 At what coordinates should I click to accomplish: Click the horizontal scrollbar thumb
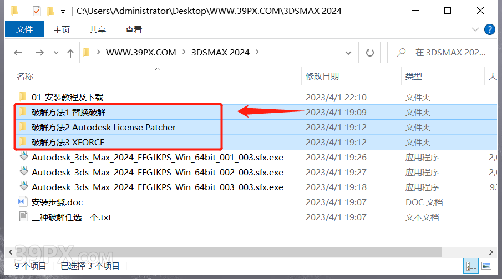click(x=228, y=252)
